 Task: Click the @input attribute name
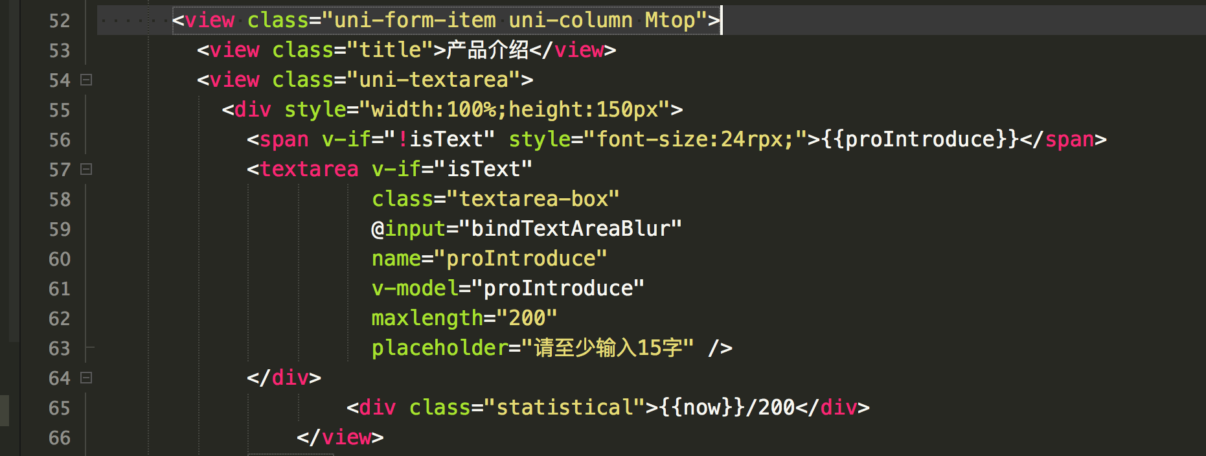[x=409, y=229]
